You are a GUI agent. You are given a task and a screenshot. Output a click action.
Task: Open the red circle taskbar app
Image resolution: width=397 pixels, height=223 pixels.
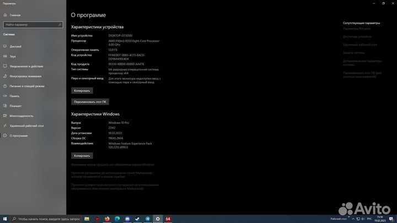(x=96, y=219)
